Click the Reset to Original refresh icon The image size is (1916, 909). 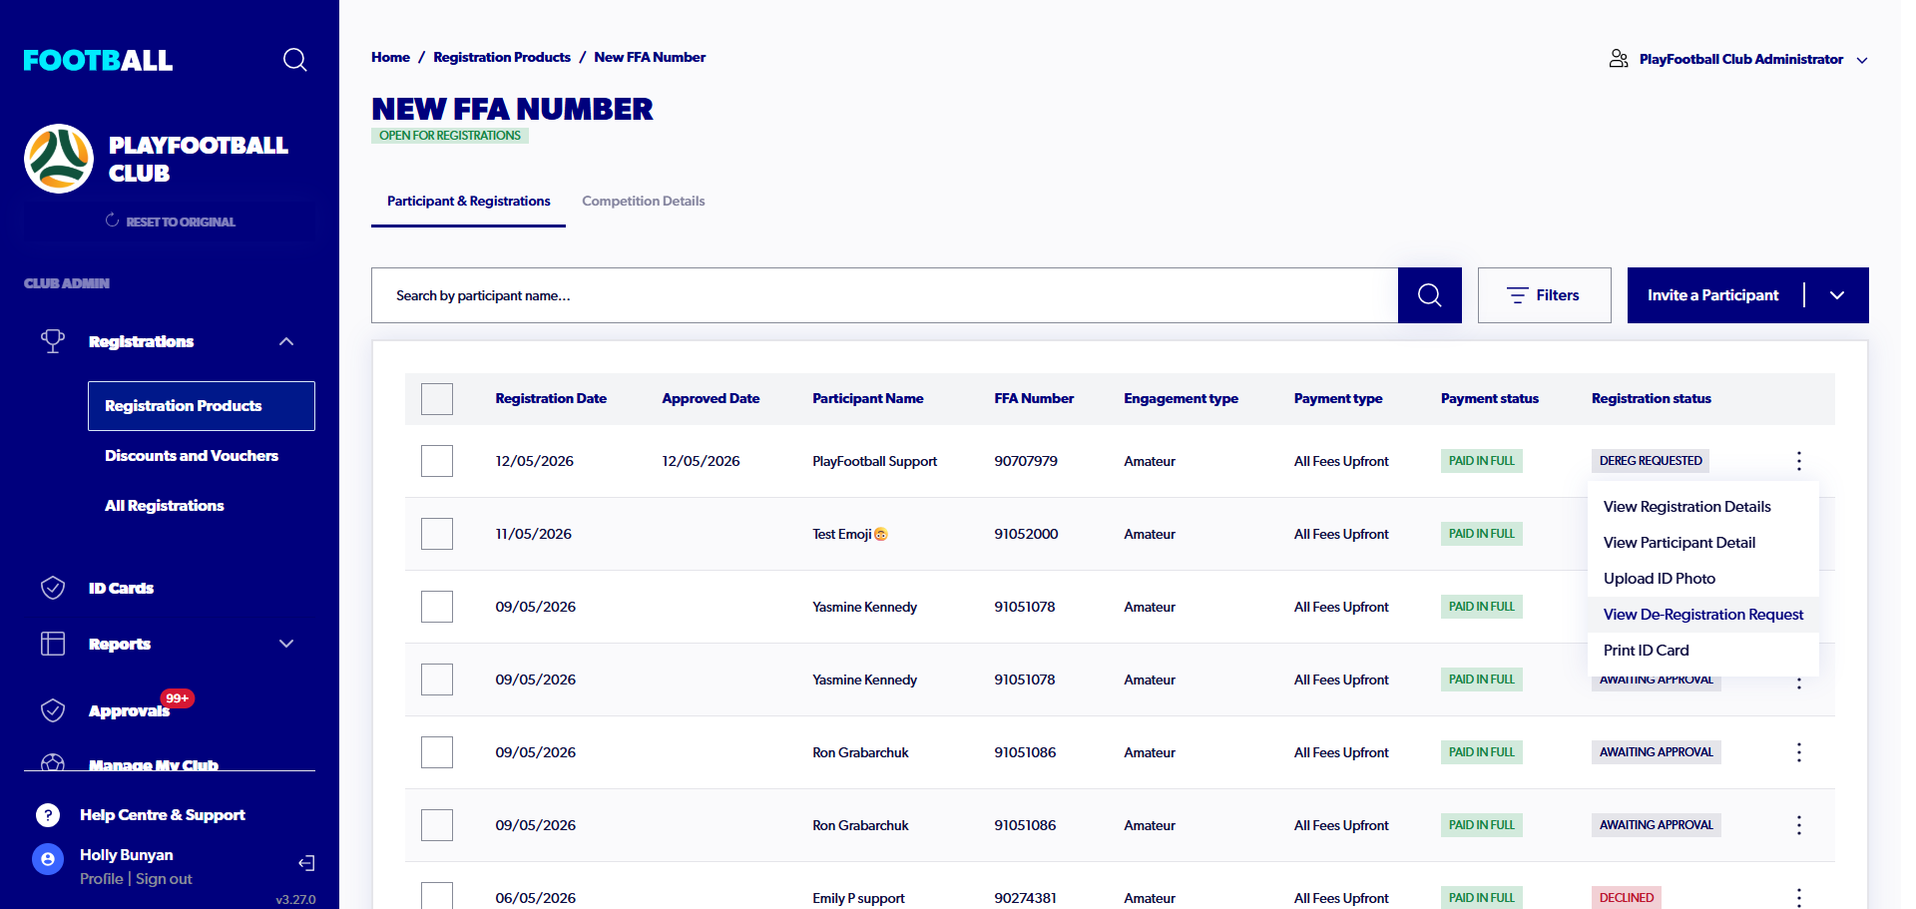pyautogui.click(x=112, y=221)
